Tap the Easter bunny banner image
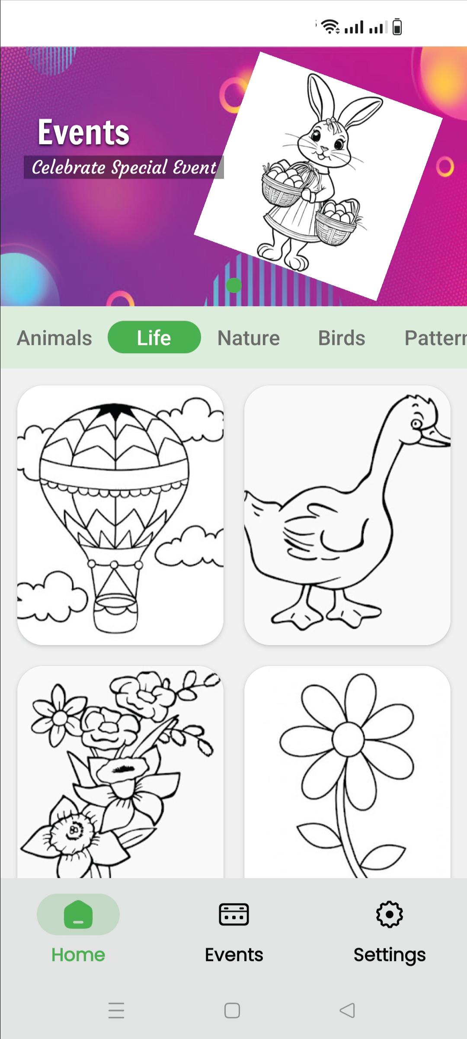Screen dimensions: 467x1039 (318, 176)
